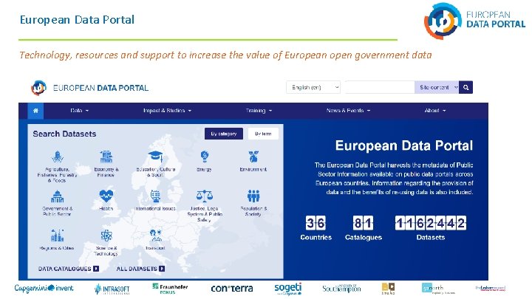Open the International Issues category
The width and height of the screenshot is (532, 299).
[155, 201]
